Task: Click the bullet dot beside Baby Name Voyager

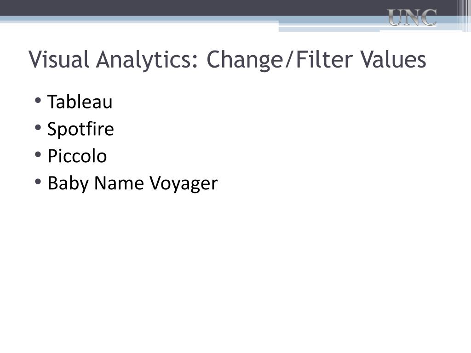Action: pos(38,182)
